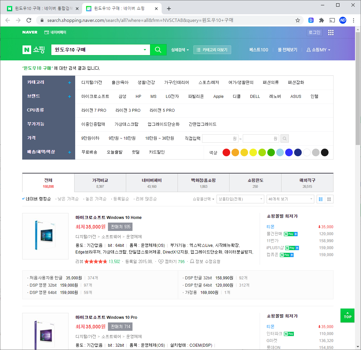Click the cast media icon in toolbar
The image size is (361, 350).
click(332, 20)
